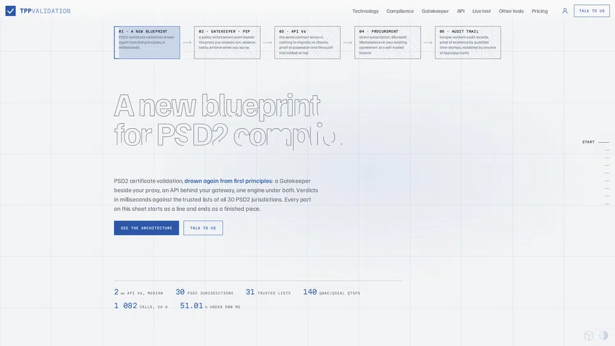The width and height of the screenshot is (615, 346).
Task: Toggle the half-circle contrast theme icon
Action: [603, 335]
